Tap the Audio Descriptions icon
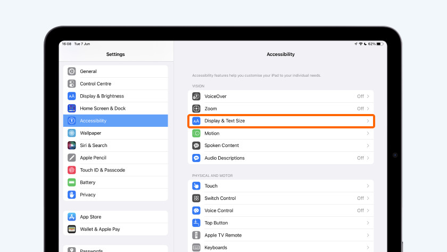Image resolution: width=447 pixels, height=252 pixels. (196, 158)
